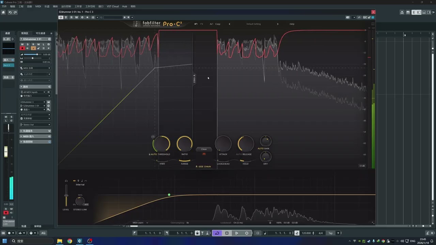Toggle Auto Gain

263,149
